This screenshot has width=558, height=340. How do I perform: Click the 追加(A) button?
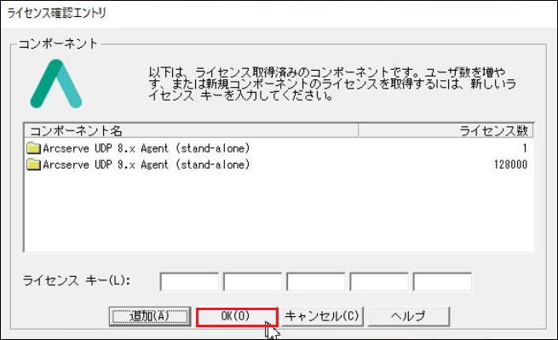coord(150,316)
